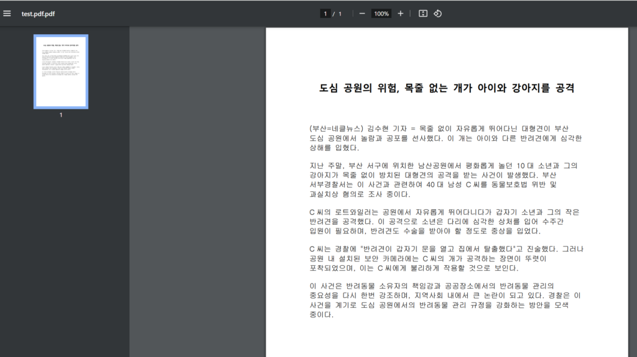Image resolution: width=637 pixels, height=357 pixels.
Task: Click the test.pdf.pdf file title
Action: 39,14
